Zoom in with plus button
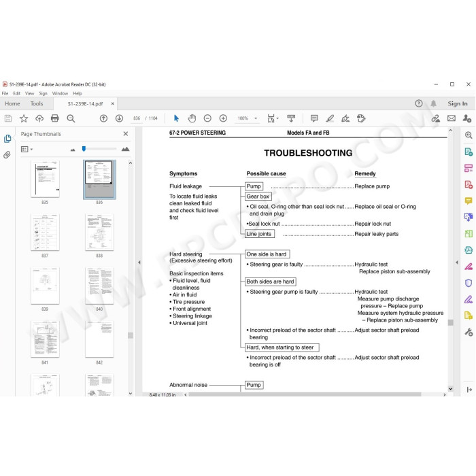 [x=224, y=118]
